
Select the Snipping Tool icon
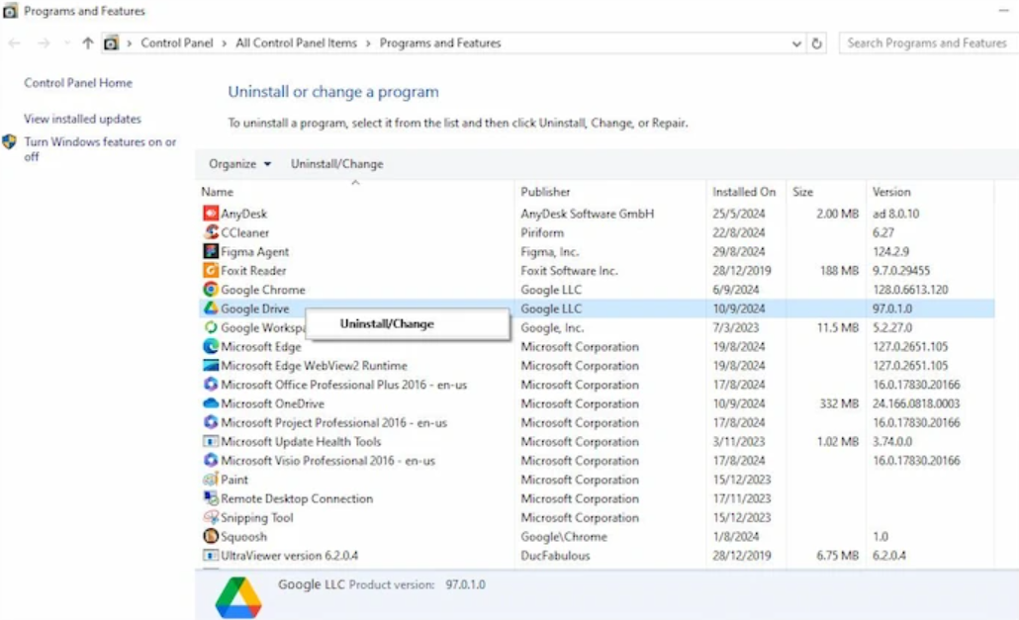(x=211, y=517)
